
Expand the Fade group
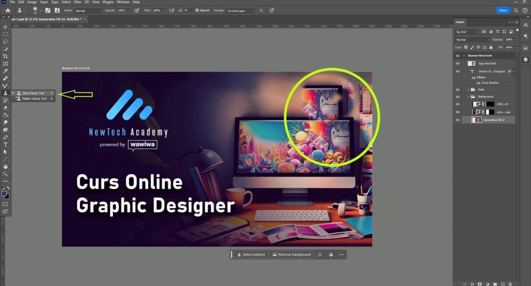[x=468, y=89]
